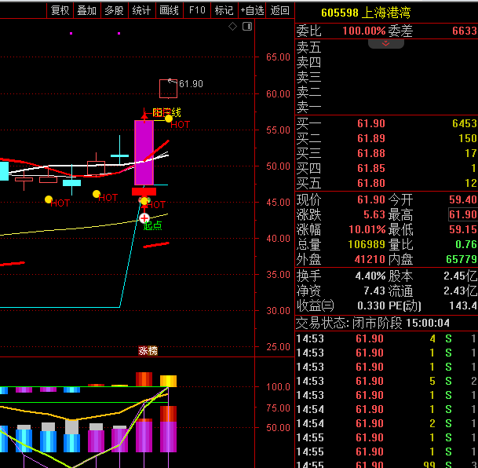Select the 多股 multi-stock view
This screenshot has height=468, width=478.
[114, 10]
